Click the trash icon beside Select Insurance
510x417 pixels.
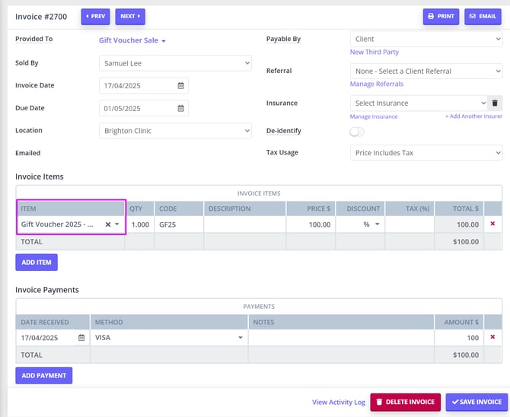(495, 103)
